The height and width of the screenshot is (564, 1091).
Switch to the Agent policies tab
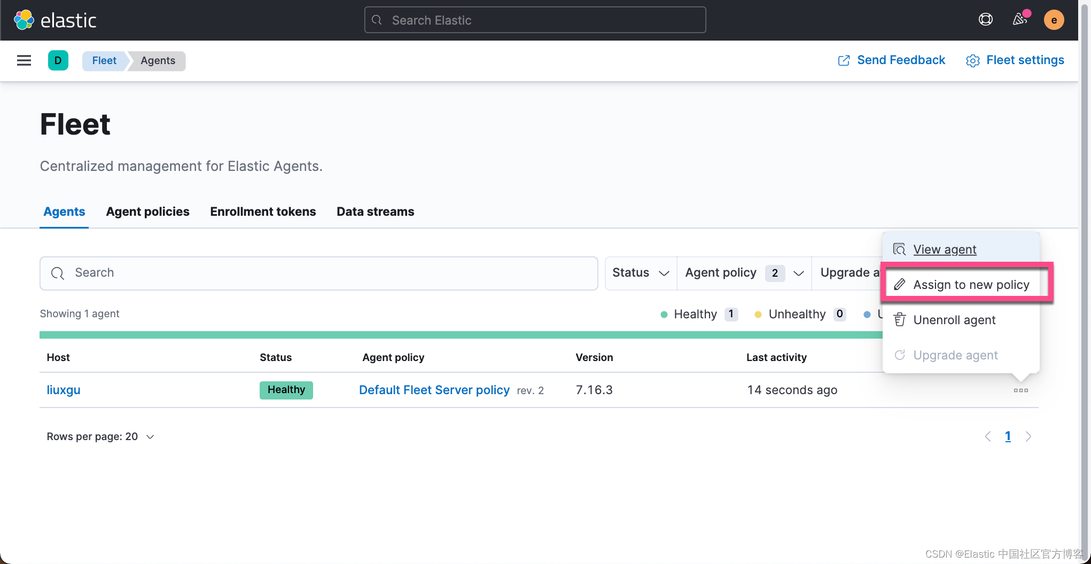[147, 211]
